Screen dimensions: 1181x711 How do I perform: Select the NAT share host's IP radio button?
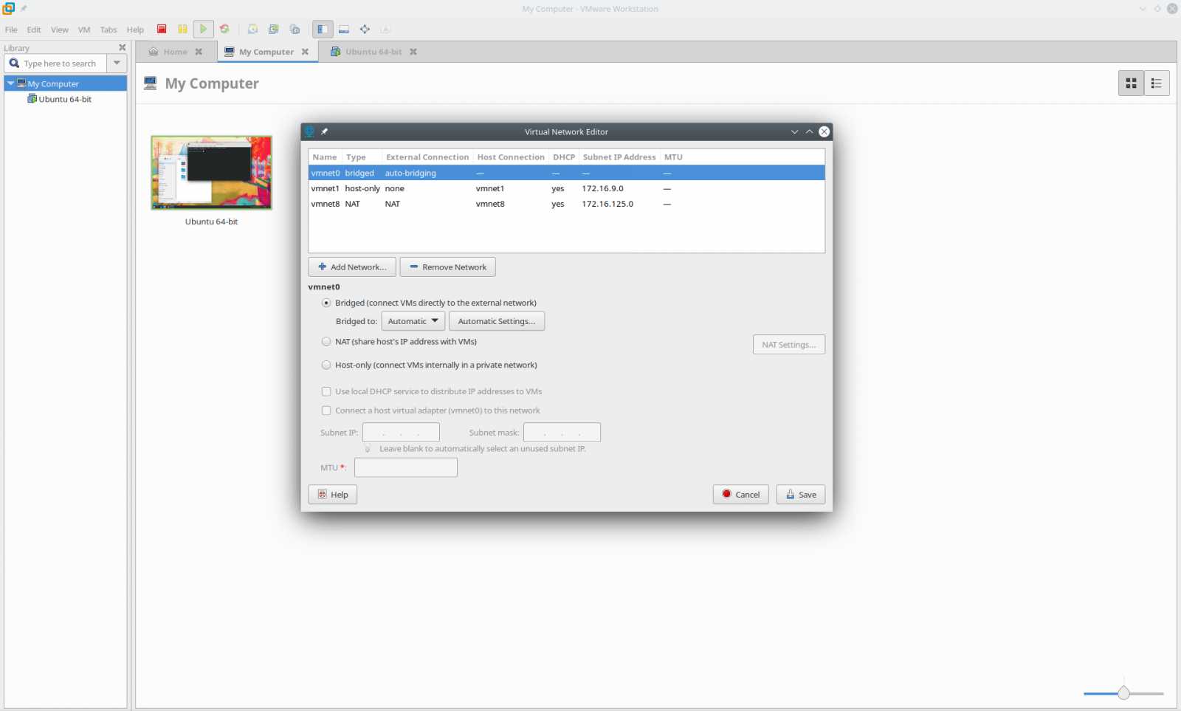tap(326, 341)
